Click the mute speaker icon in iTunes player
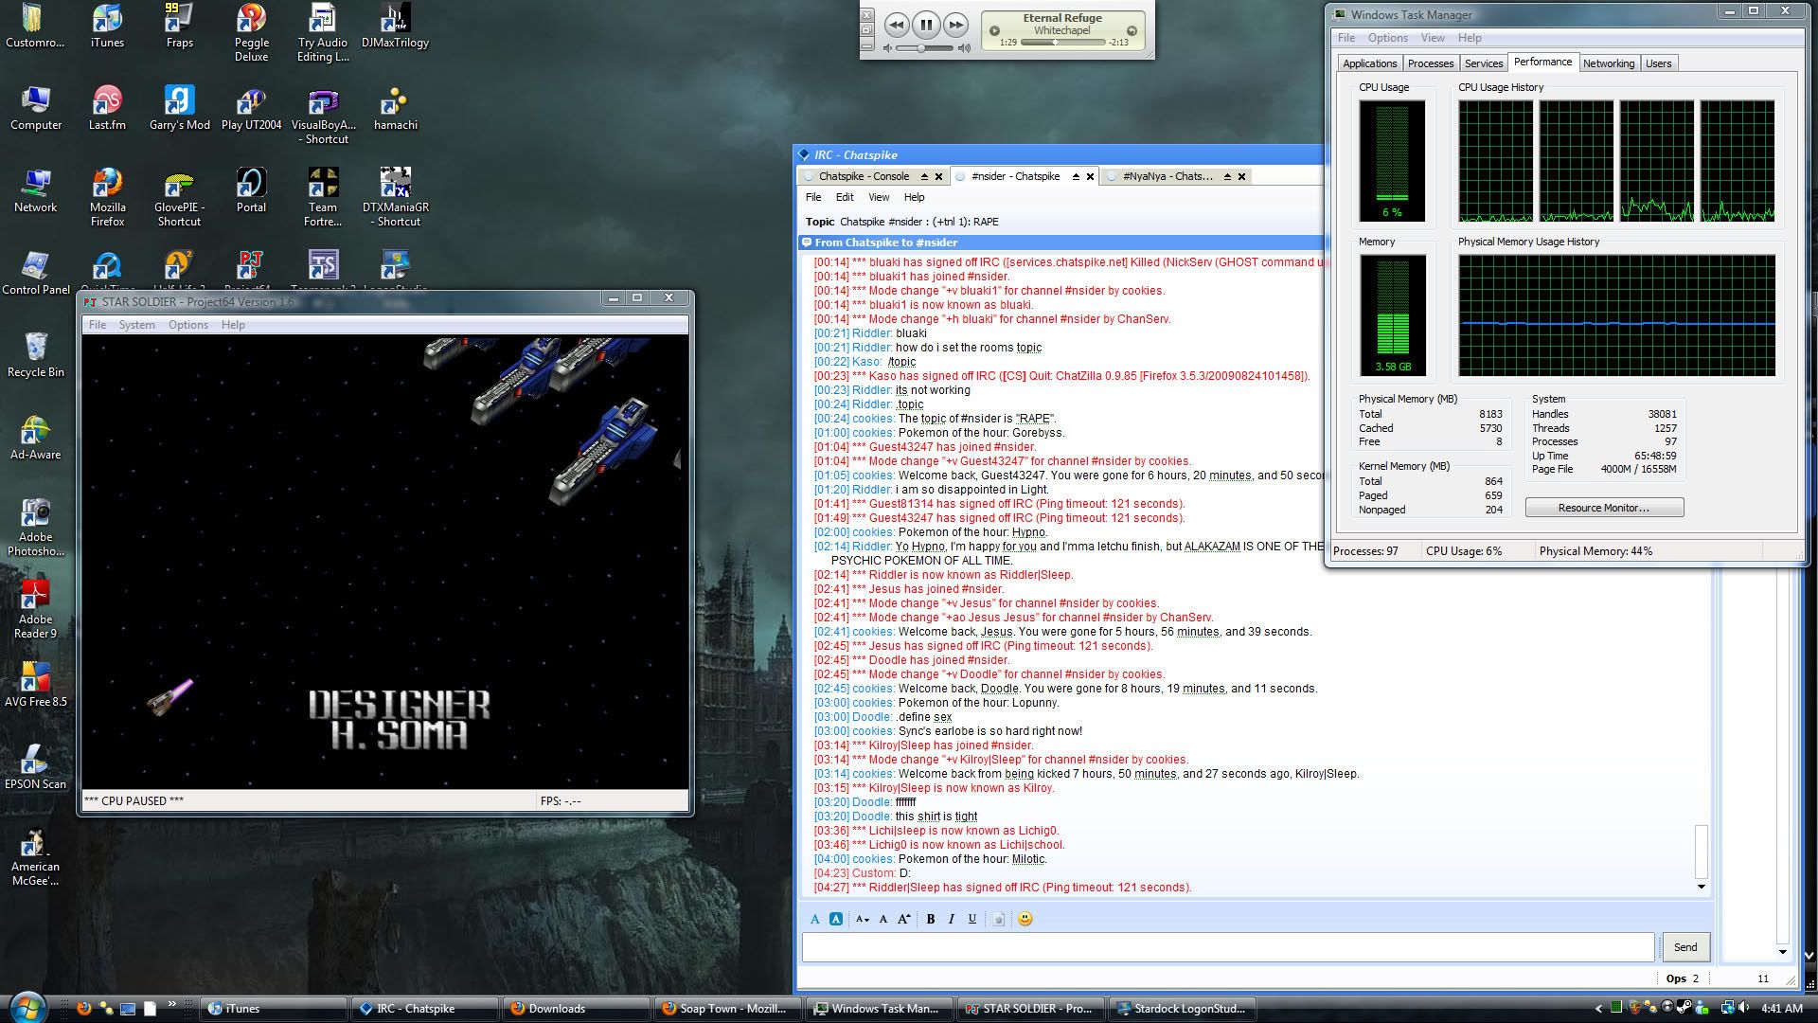This screenshot has height=1023, width=1818. point(888,47)
